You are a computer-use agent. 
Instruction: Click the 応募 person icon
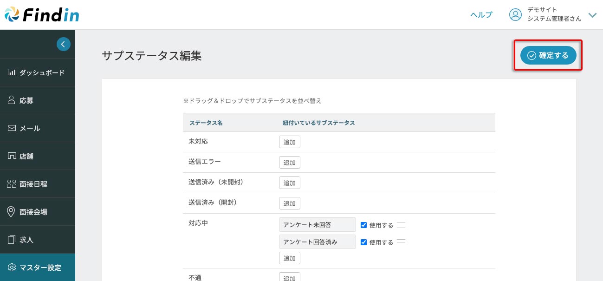(12, 100)
